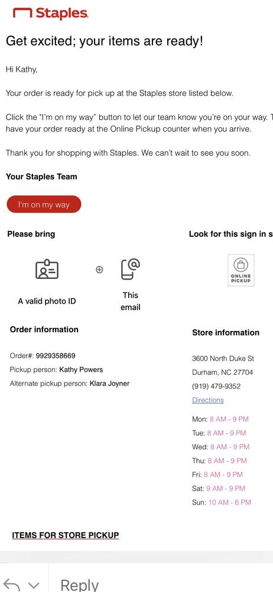The height and width of the screenshot is (592, 273).
Task: Click the Monday hours 8 AM - 9 PM
Action: point(229,419)
